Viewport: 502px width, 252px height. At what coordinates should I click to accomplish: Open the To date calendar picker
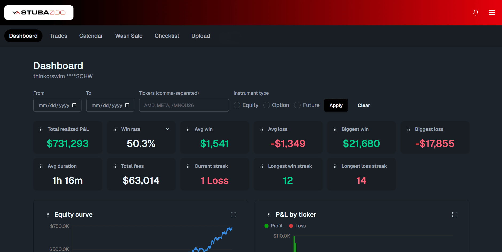[127, 105]
